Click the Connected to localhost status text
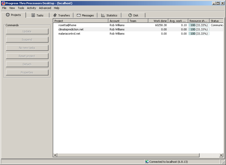 coord(169,162)
